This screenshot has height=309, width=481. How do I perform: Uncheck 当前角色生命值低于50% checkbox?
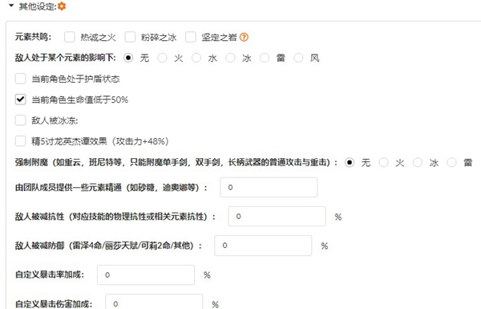coord(21,100)
